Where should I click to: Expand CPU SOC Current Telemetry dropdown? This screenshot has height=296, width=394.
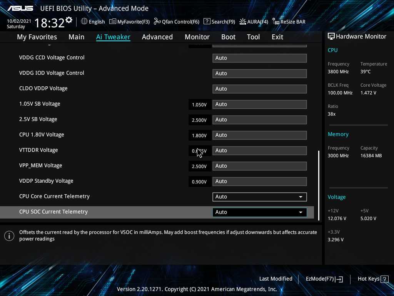(259, 212)
